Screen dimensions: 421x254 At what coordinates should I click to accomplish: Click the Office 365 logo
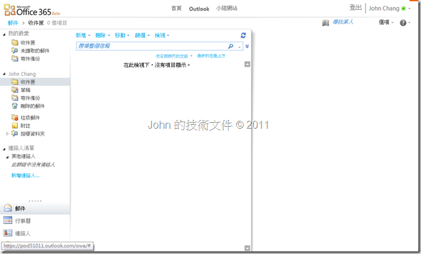(x=31, y=10)
